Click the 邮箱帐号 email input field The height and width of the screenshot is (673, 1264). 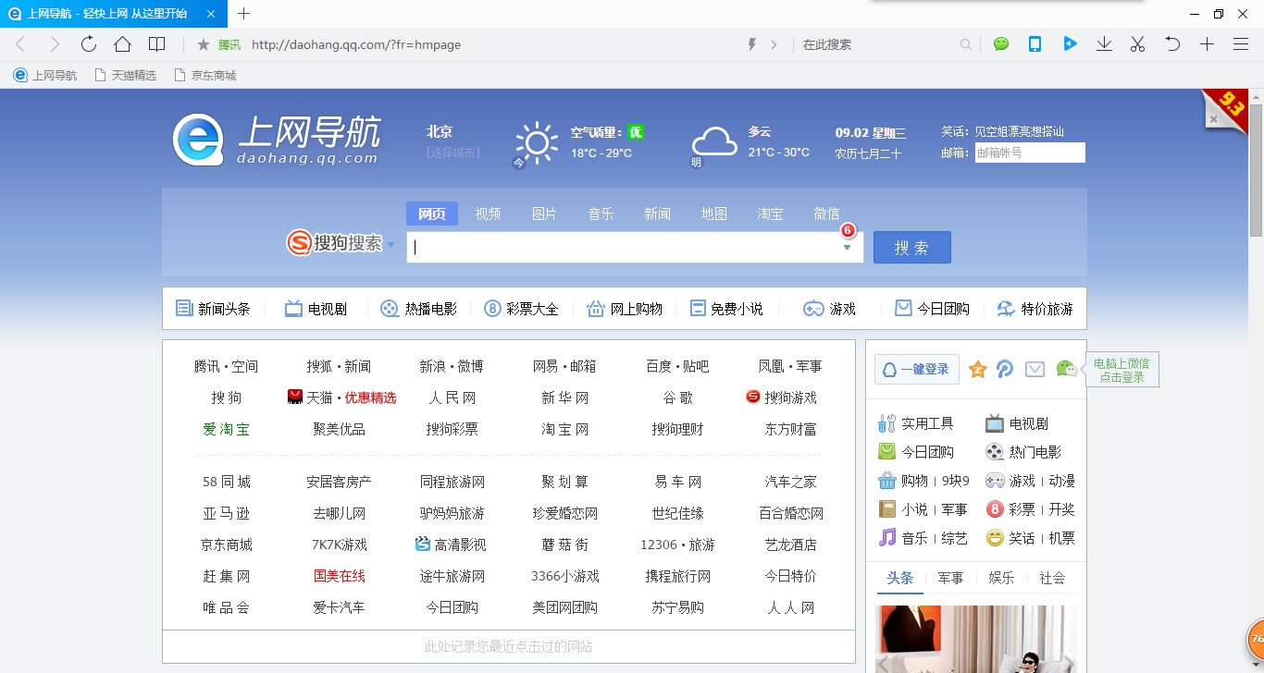(1029, 153)
